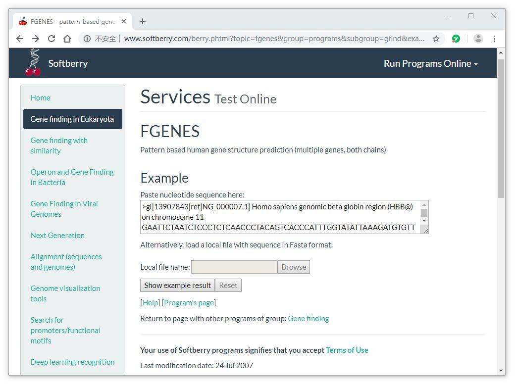The height and width of the screenshot is (385, 516).
Task: Click the browser back arrow
Action: coord(20,39)
